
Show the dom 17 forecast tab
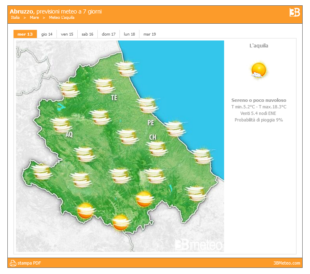pos(109,34)
